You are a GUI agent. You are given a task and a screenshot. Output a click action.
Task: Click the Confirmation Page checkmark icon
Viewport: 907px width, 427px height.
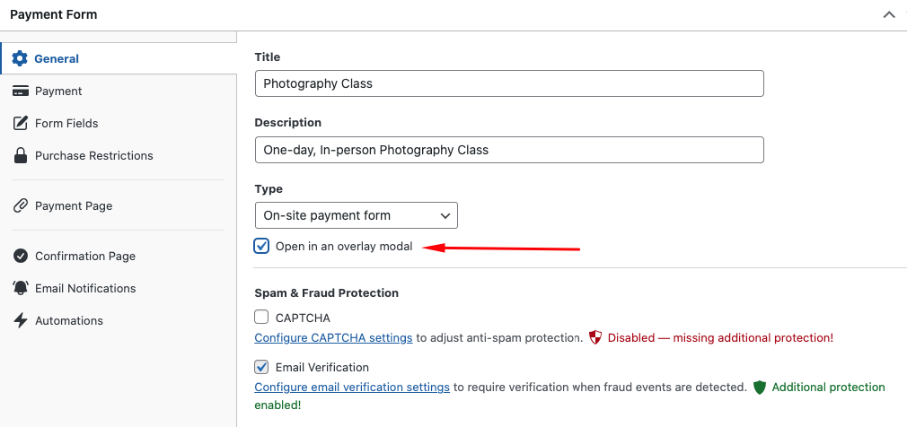pyautogui.click(x=20, y=256)
